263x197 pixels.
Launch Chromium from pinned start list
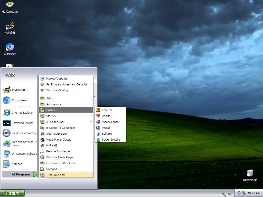(19, 100)
